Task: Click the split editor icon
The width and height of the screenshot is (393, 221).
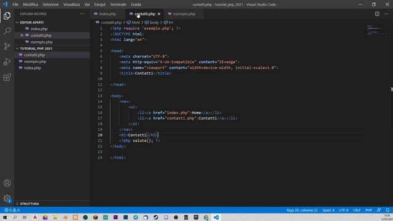Action: [x=377, y=14]
